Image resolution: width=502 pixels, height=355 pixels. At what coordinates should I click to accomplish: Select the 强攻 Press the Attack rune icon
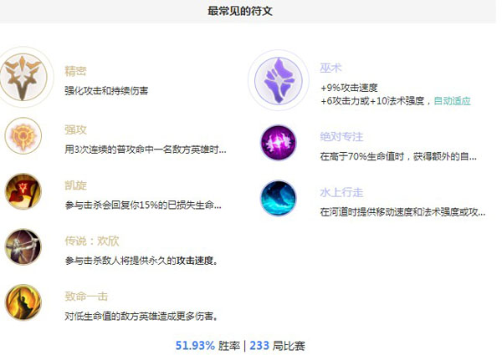tap(23, 136)
